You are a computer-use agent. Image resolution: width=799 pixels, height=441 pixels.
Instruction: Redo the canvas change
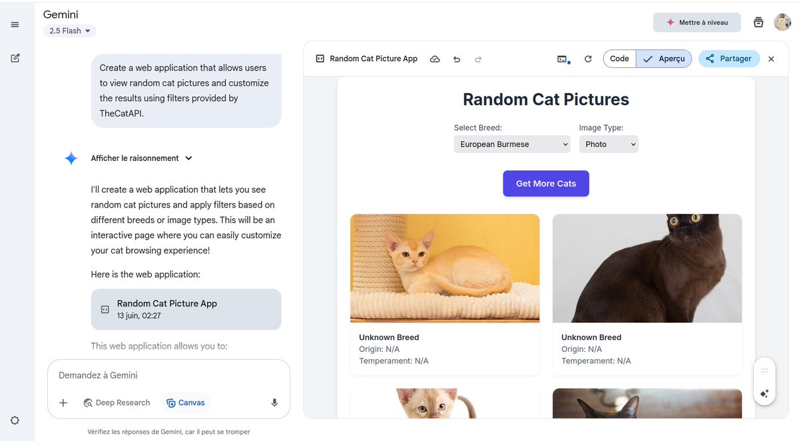click(x=478, y=59)
